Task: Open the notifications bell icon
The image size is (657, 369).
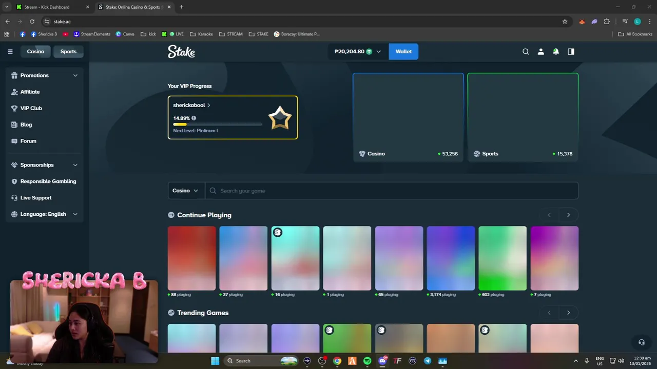Action: (555, 51)
